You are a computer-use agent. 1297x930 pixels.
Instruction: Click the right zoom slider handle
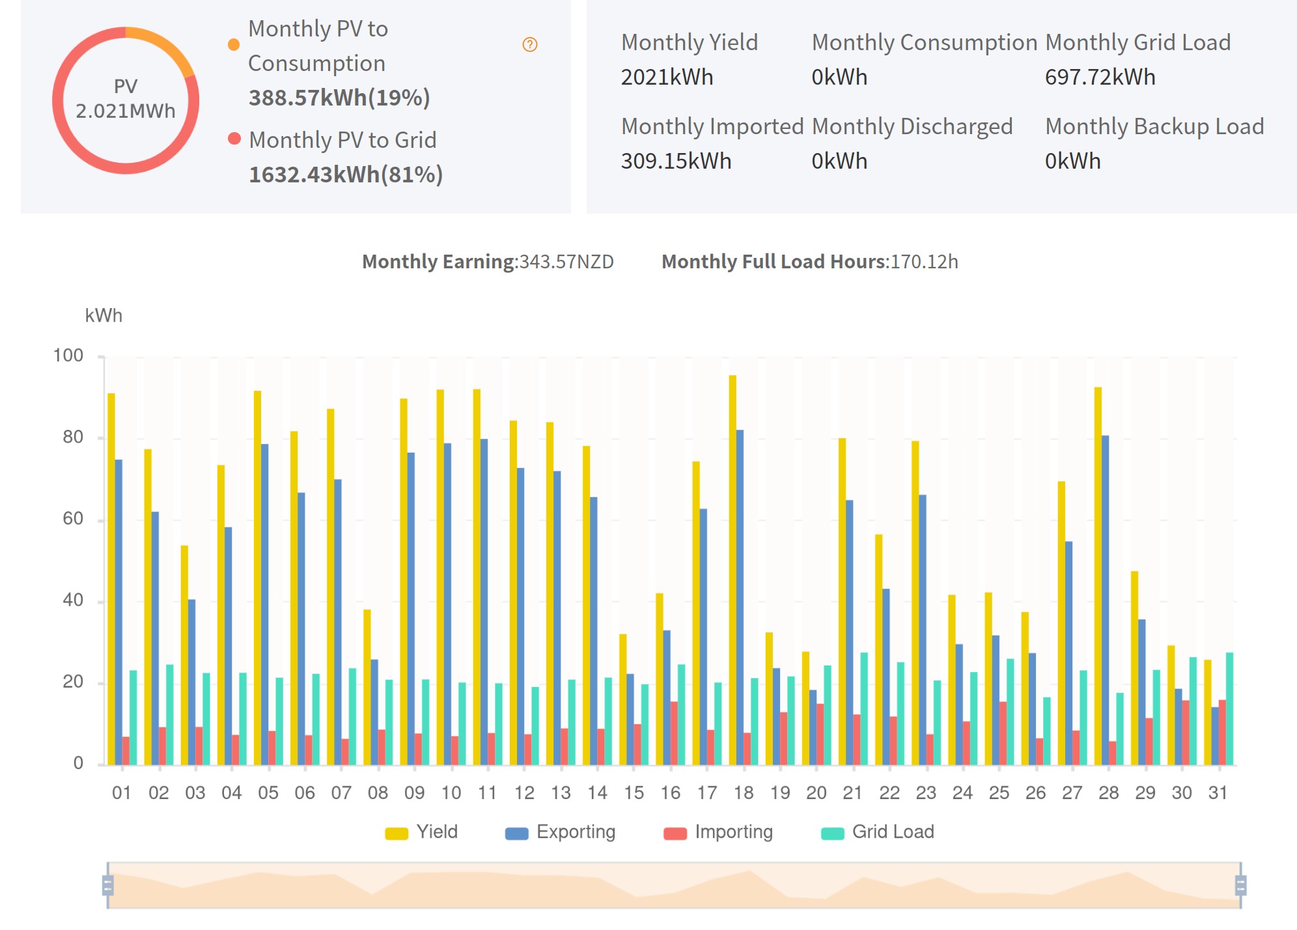[x=1240, y=885]
